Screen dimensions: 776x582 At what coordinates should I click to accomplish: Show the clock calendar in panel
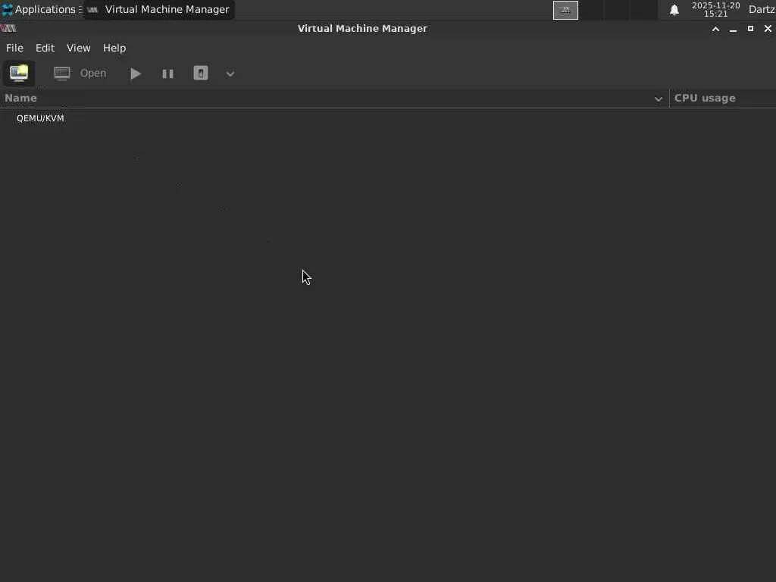(715, 9)
